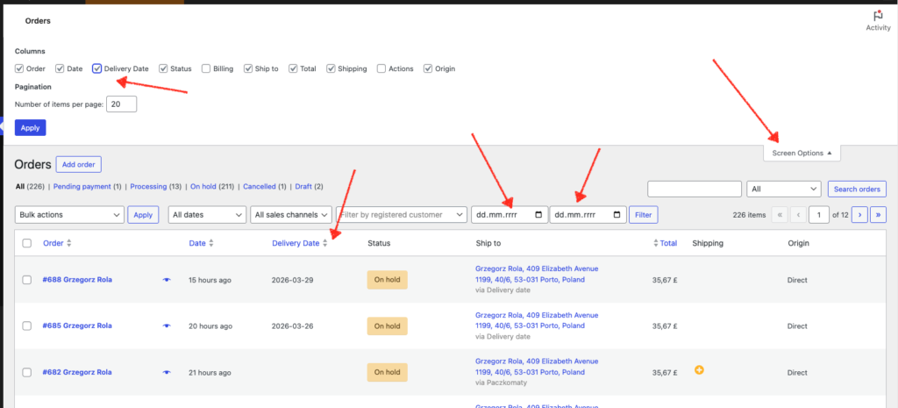898x408 pixels.
Task: Apply the screen options settings
Action: click(31, 128)
